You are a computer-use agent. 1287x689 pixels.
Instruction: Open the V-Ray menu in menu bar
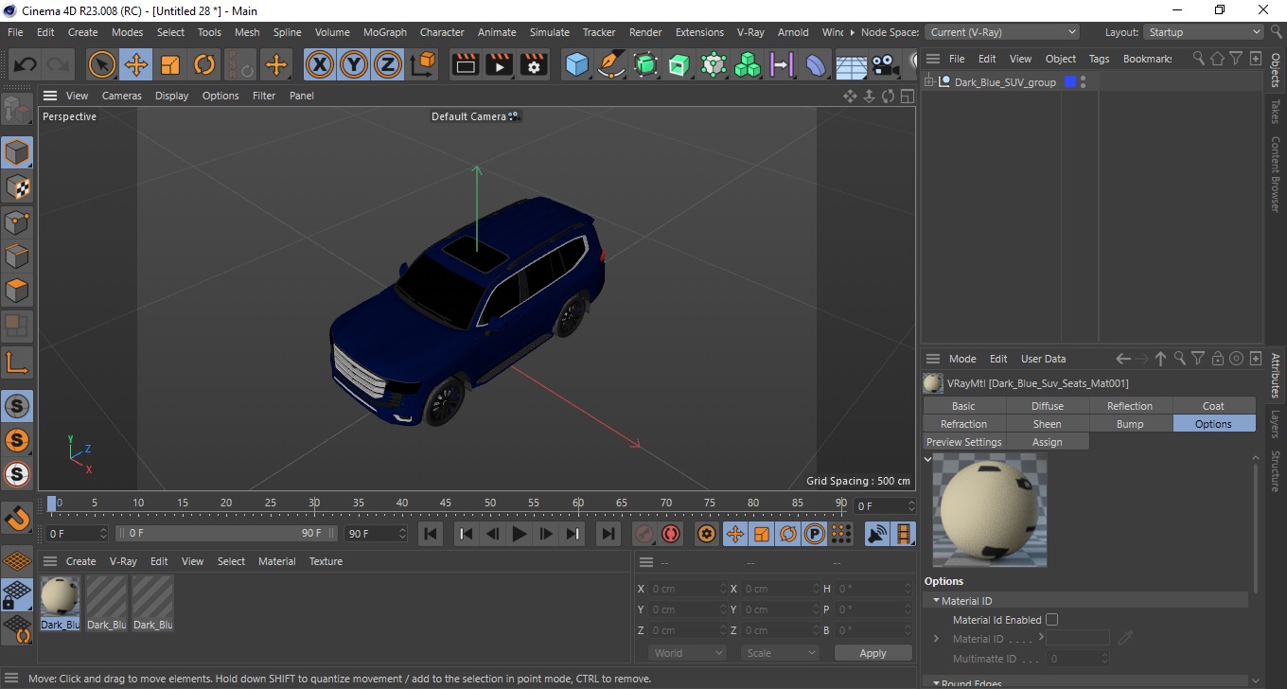(x=750, y=32)
